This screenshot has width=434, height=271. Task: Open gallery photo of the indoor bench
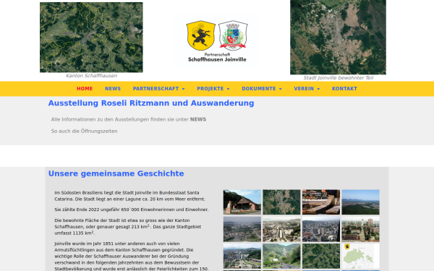click(321, 202)
